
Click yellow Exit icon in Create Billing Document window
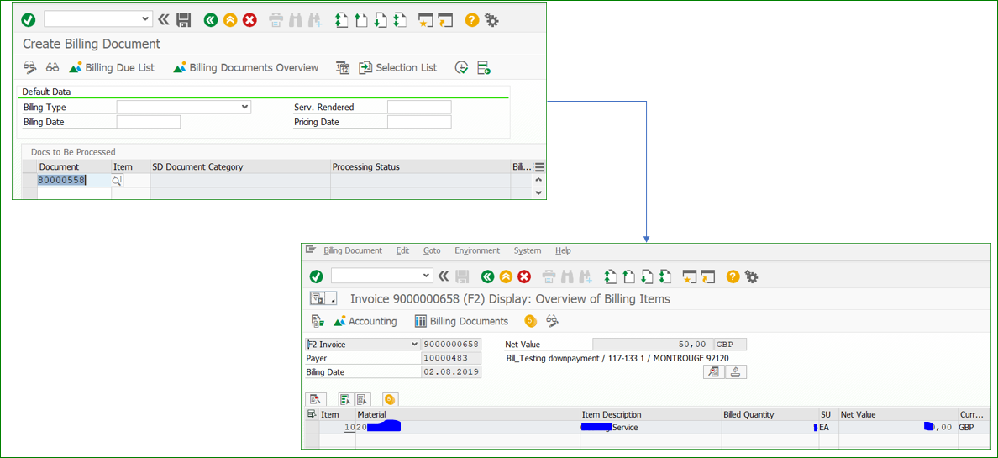tap(230, 19)
